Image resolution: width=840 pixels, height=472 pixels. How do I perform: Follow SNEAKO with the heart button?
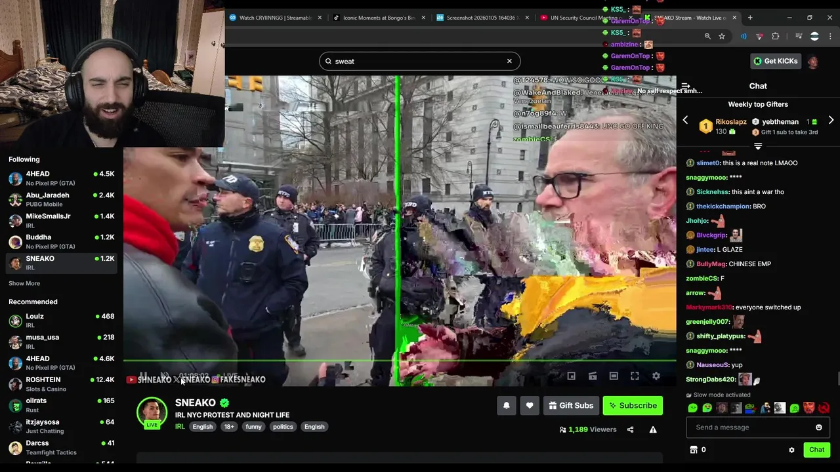(530, 406)
